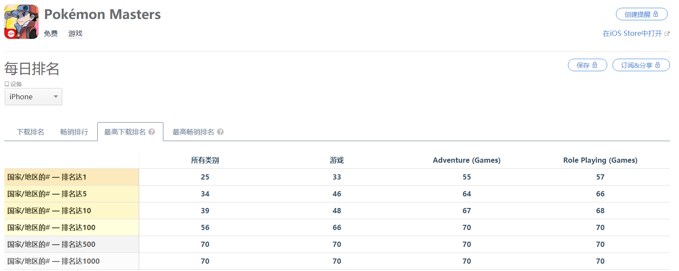Screen dimensions: 679x271
Task: Click help icon next to 最高下载排名
Action: click(x=152, y=132)
